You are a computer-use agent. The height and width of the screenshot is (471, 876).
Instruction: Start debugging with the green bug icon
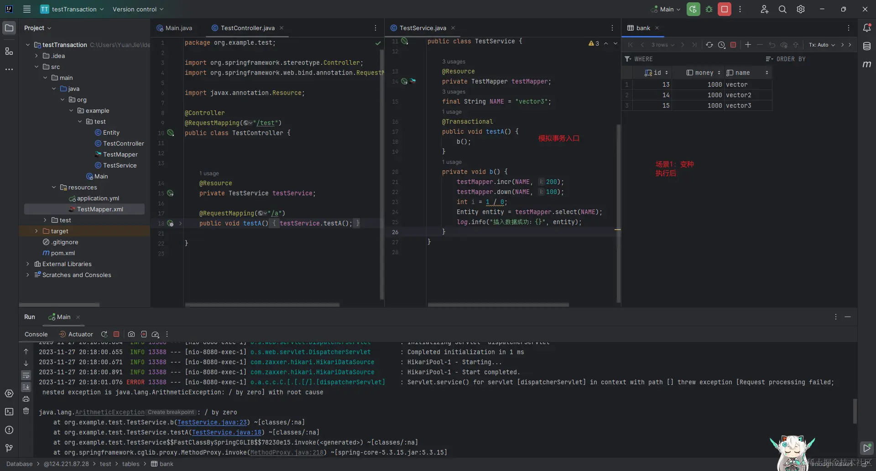pyautogui.click(x=709, y=9)
